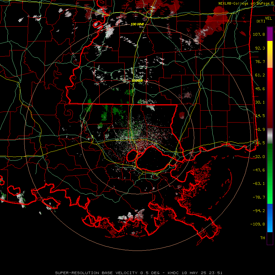Image resolution: width=275 pixels, height=275 pixels.
Task: Click the VEL legend title
Action: click(x=268, y=18)
